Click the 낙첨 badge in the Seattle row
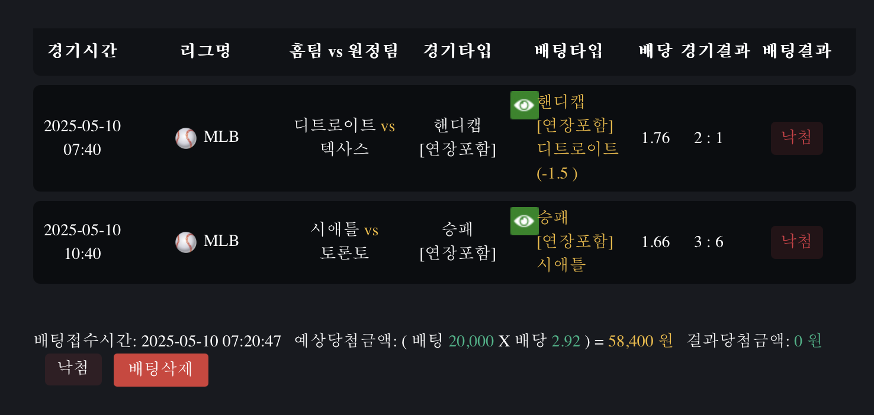This screenshot has height=415, width=874. [x=796, y=242]
